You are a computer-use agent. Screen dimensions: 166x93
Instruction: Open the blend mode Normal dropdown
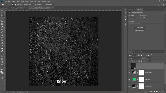click(135, 58)
